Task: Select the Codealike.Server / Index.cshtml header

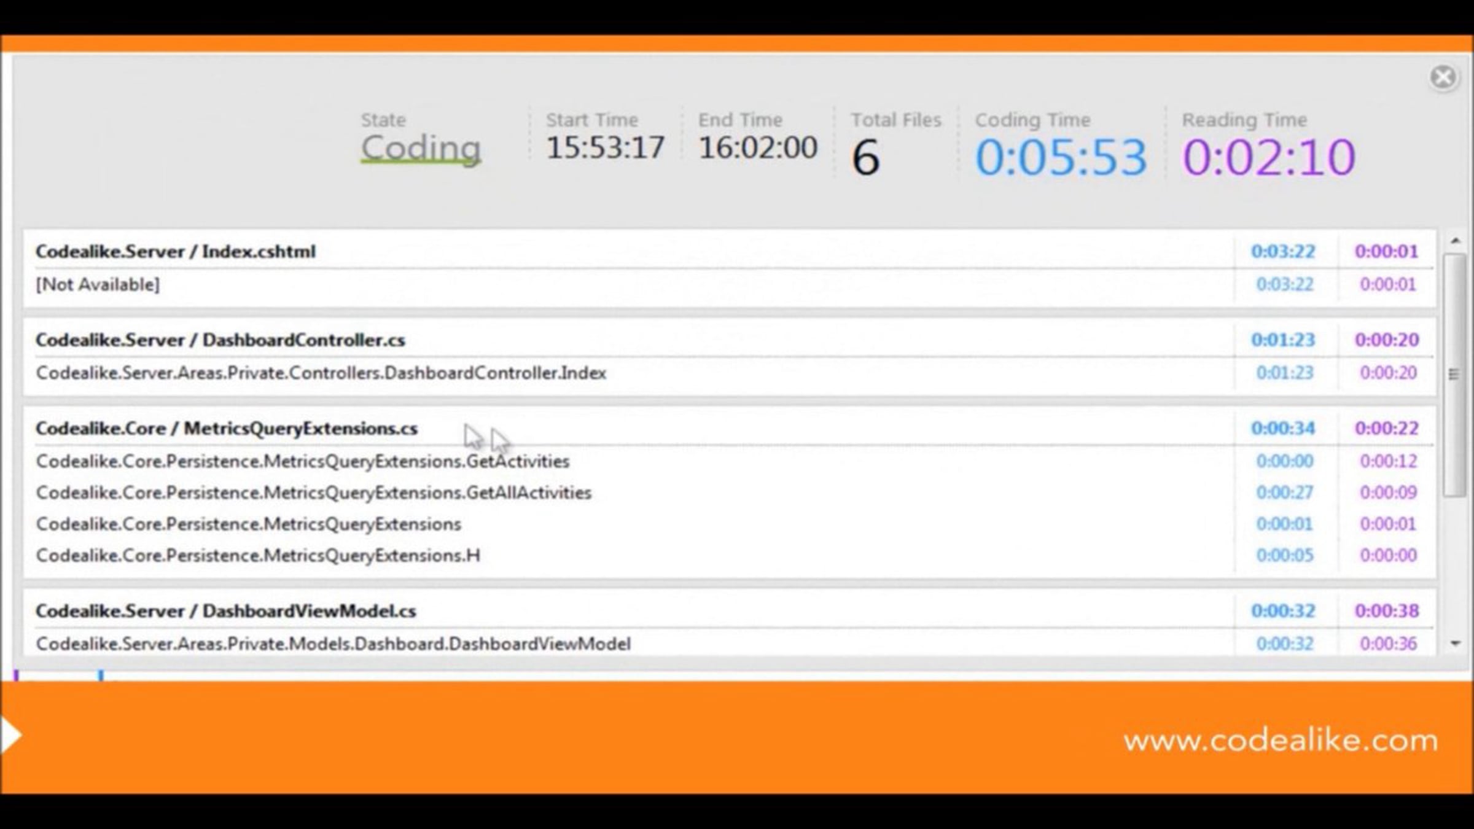Action: [x=176, y=252]
